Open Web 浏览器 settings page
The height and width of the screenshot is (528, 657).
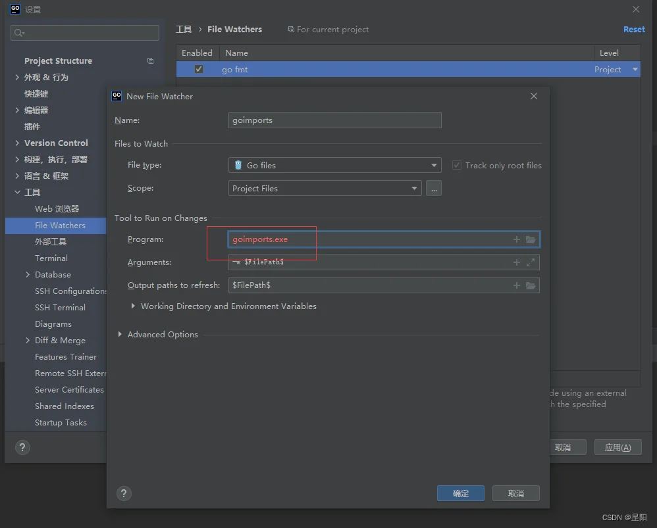[x=57, y=209]
